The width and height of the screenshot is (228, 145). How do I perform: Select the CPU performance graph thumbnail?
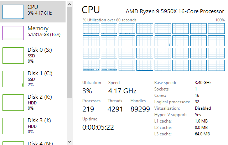pyautogui.click(x=13, y=12)
